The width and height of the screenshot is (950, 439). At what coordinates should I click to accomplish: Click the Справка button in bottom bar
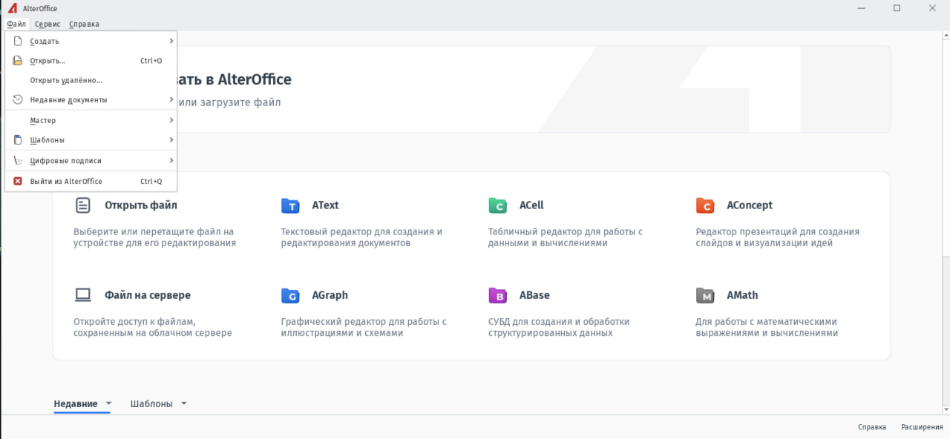871,427
